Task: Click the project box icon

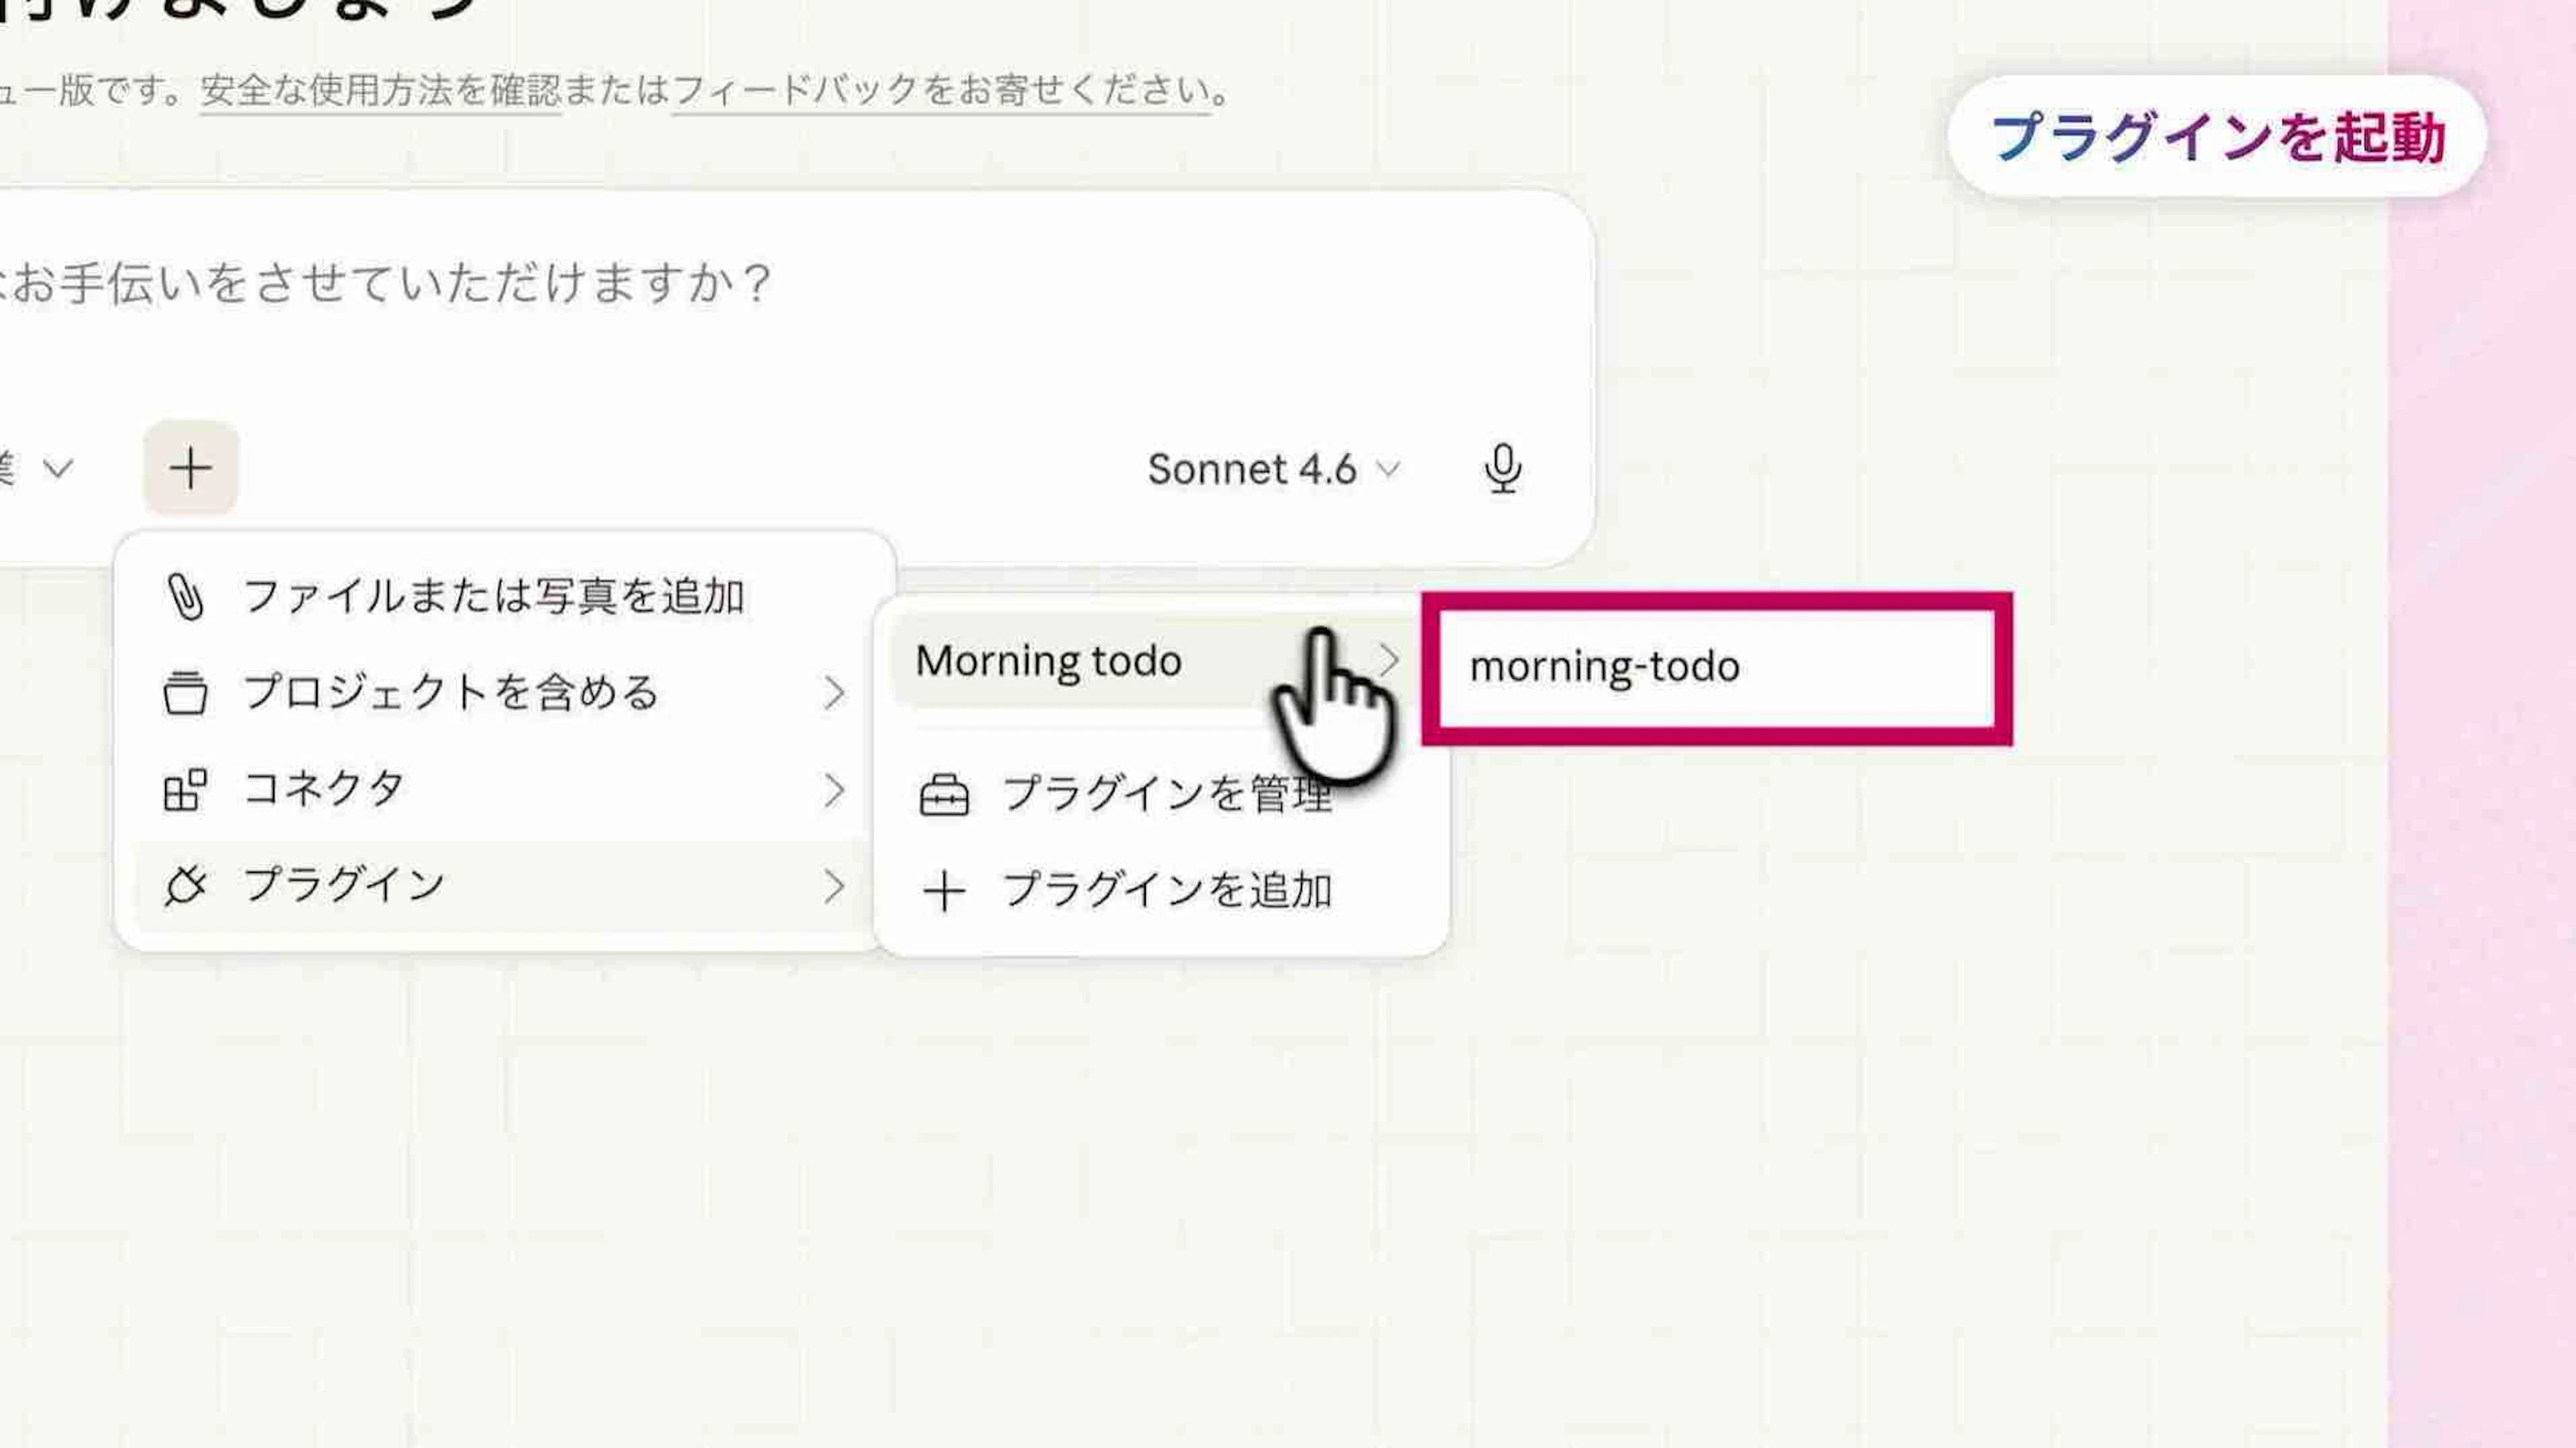Action: tap(185, 693)
